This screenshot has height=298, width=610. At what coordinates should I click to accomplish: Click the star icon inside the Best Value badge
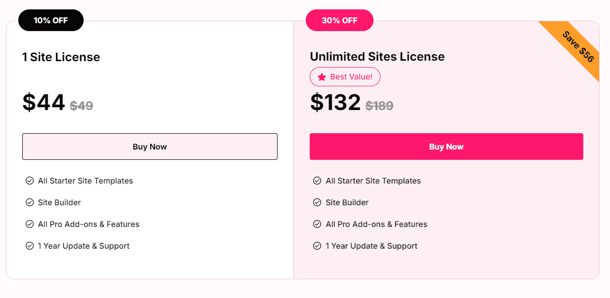(x=322, y=77)
